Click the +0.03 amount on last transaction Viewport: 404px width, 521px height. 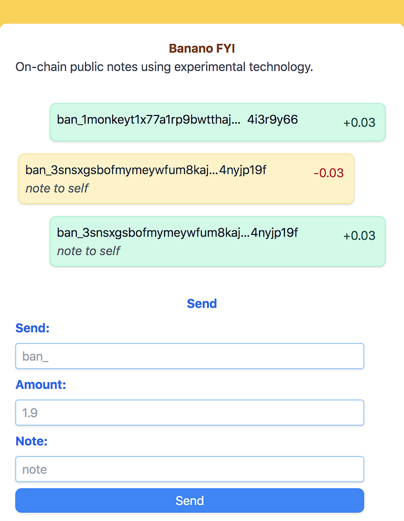click(x=360, y=236)
